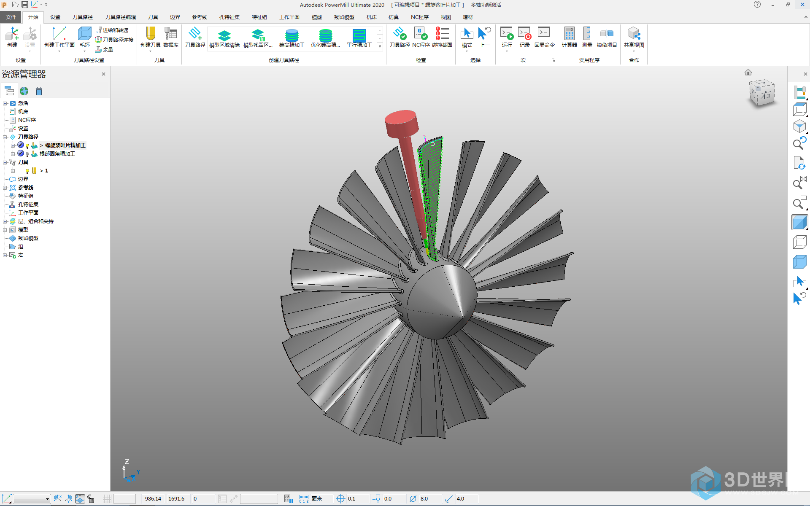Select Model Area Clearance (模型区域清除) strategy

[224, 38]
